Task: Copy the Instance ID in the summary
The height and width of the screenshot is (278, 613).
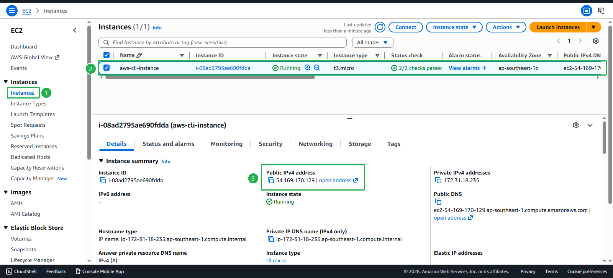Action: tap(103, 180)
